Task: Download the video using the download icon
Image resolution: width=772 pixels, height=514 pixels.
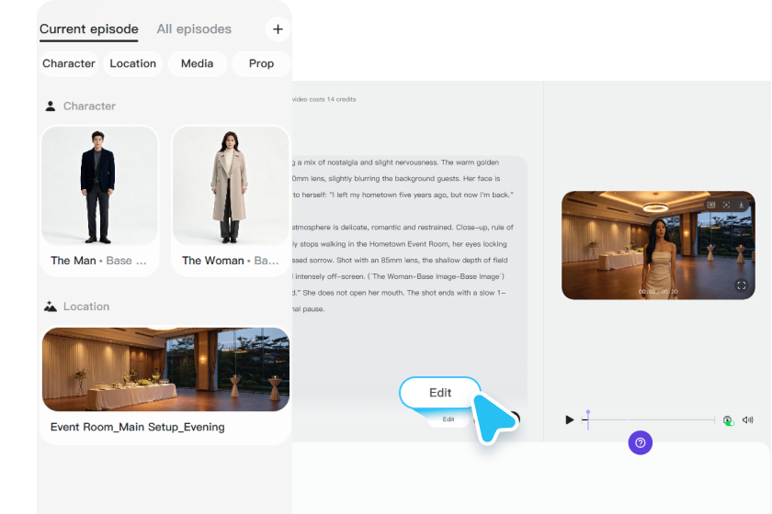Action: pyautogui.click(x=741, y=205)
